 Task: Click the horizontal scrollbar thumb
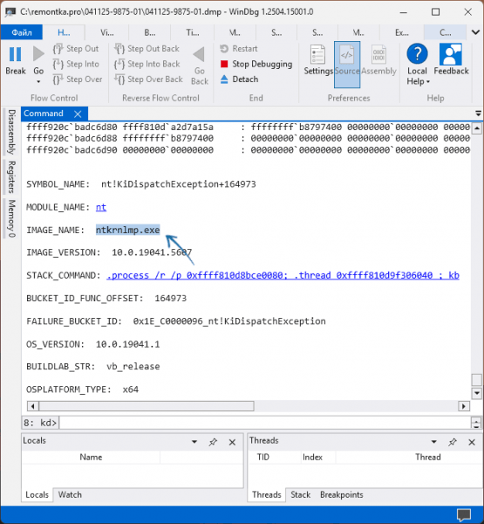click(x=147, y=406)
